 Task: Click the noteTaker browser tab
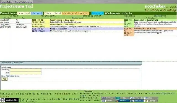[17, 2]
